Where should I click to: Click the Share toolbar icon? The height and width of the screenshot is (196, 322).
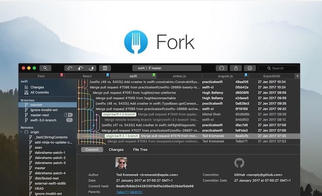[x=236, y=68]
